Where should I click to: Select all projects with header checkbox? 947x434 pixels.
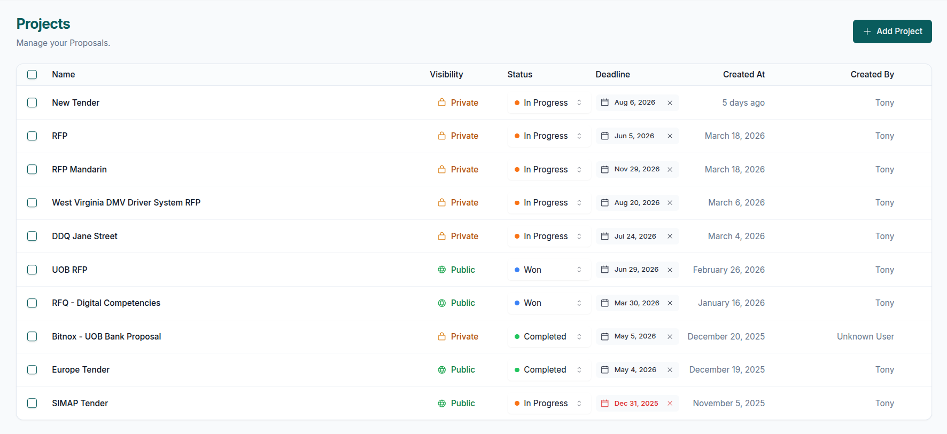(x=32, y=75)
